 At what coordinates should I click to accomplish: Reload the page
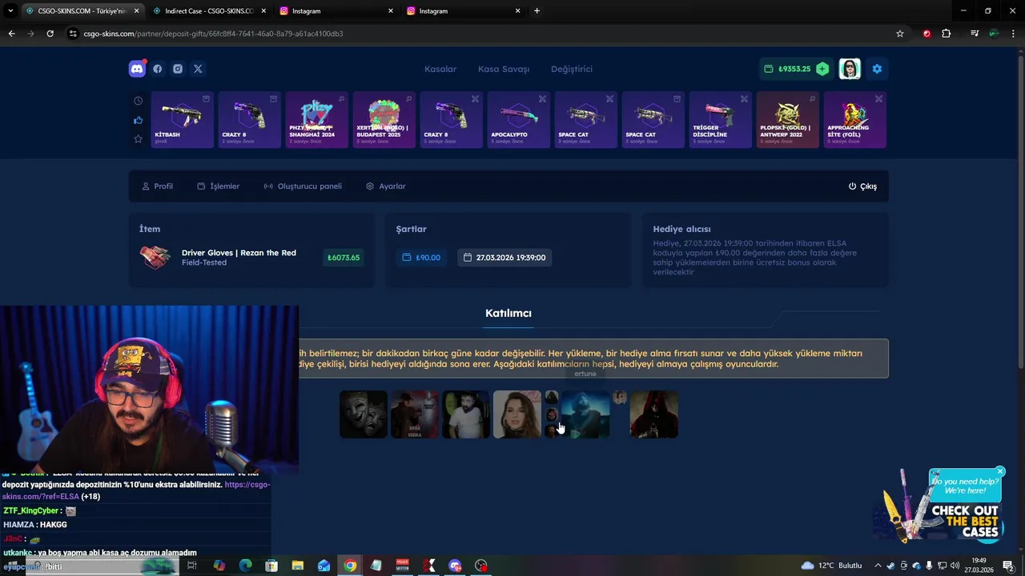point(50,34)
